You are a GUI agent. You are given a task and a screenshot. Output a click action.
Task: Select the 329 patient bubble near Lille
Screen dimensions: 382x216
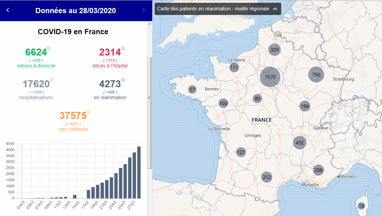point(274,49)
